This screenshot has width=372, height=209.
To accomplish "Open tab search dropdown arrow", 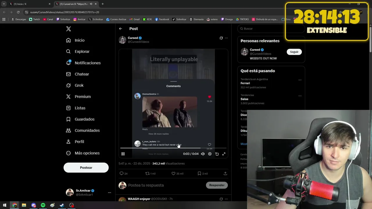I will (4, 4).
